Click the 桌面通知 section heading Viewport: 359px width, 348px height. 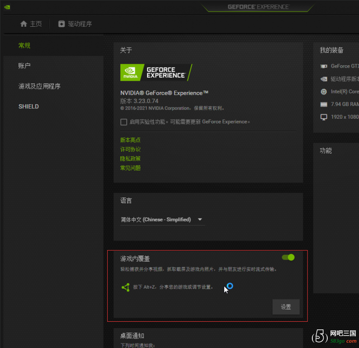pos(132,336)
